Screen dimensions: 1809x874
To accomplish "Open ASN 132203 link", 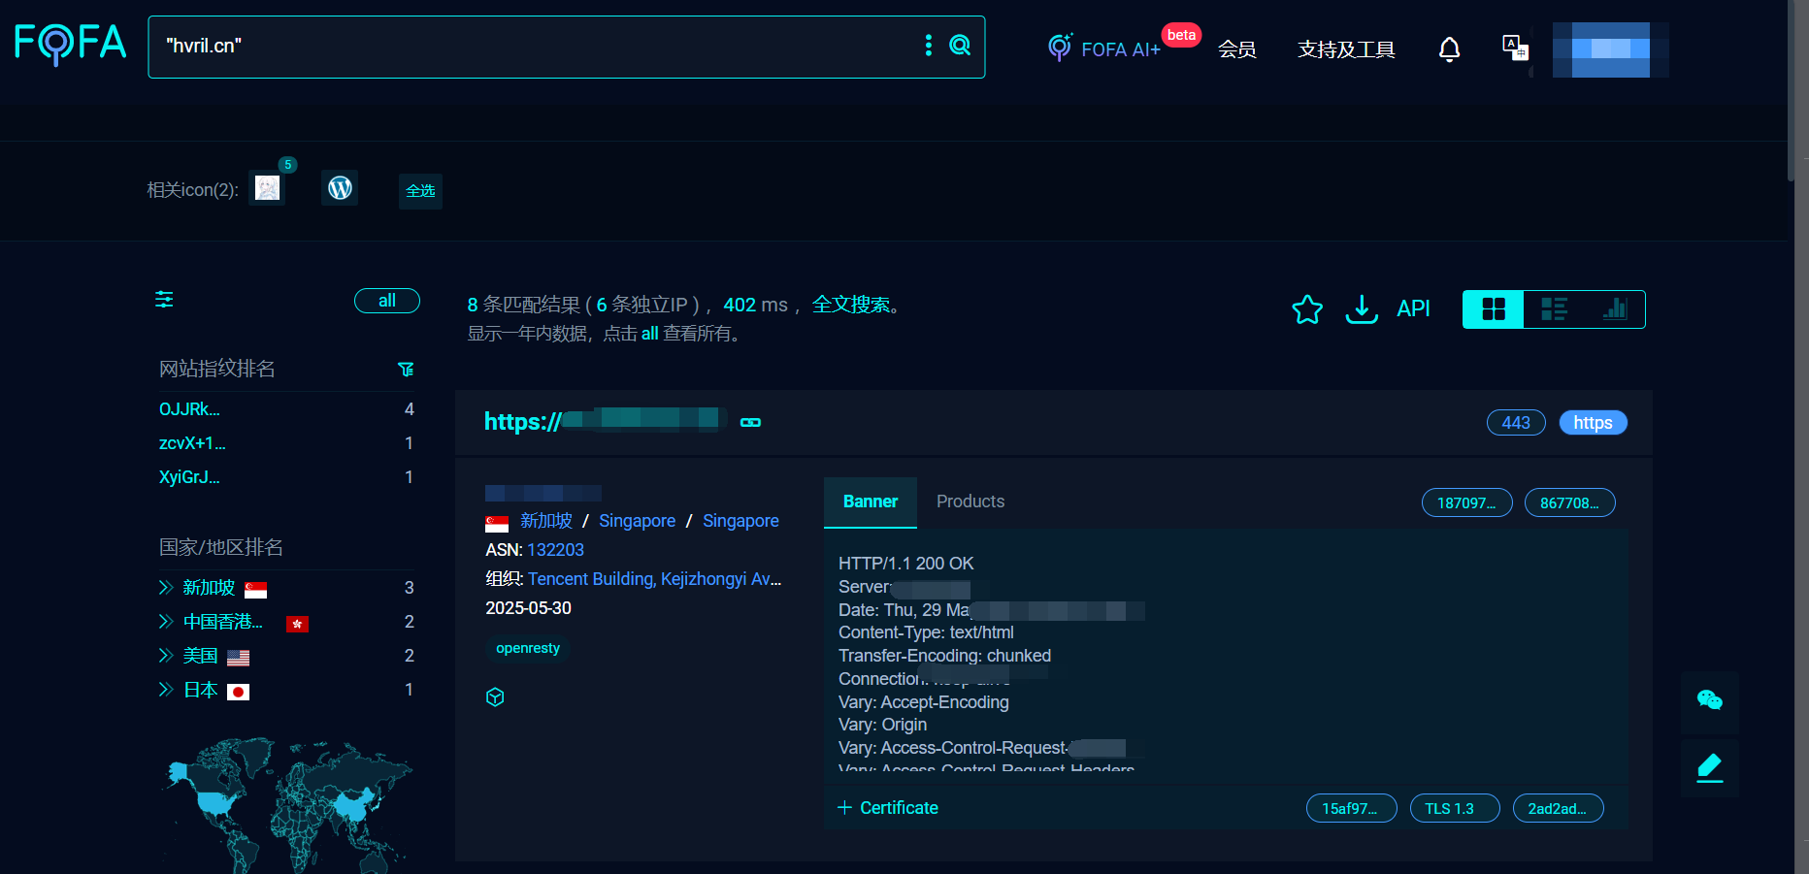I will click(x=555, y=550).
